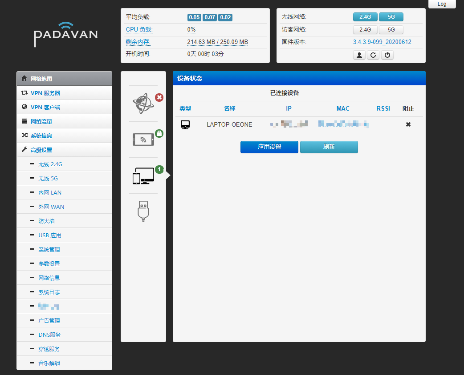Toggle main wireless 2.4G radio

click(365, 17)
